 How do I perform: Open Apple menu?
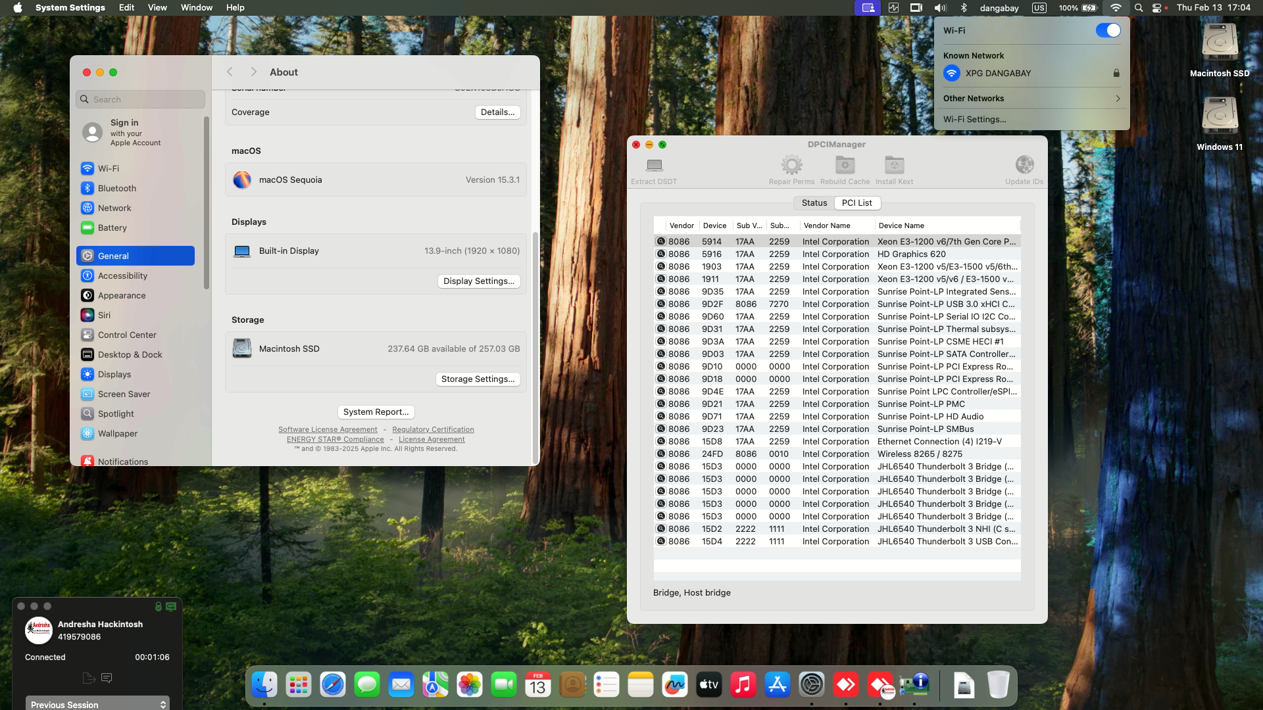(18, 8)
